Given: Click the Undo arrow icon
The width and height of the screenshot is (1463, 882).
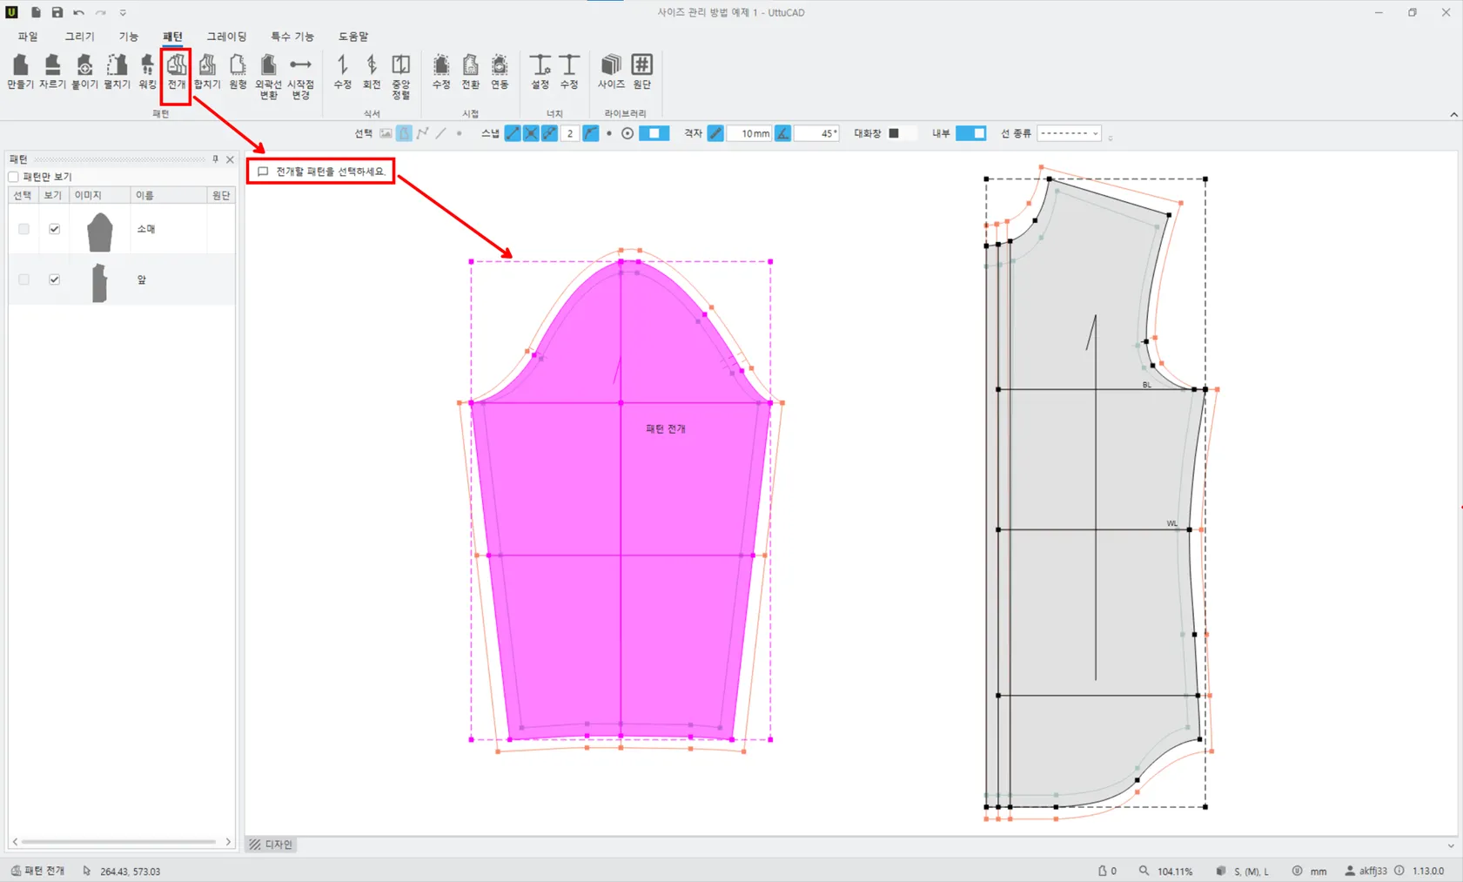Looking at the screenshot, I should pyautogui.click(x=78, y=12).
